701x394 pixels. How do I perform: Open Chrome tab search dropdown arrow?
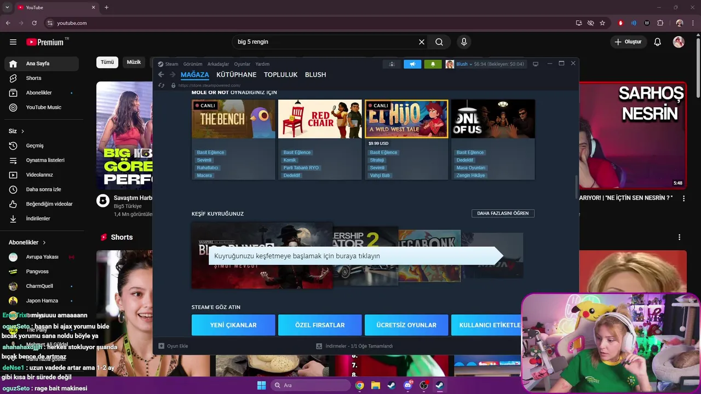pos(7,7)
